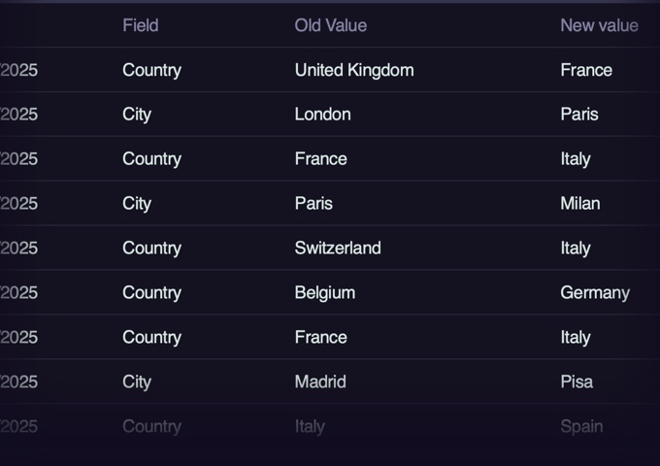This screenshot has height=466, width=660.
Task: Select the Germany new value cell
Action: (594, 293)
